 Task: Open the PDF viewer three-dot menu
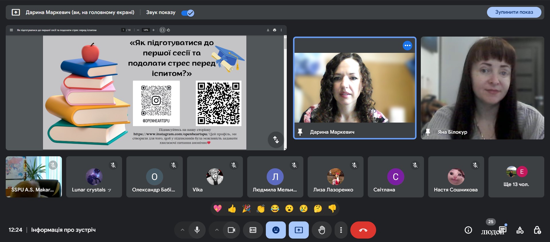[281, 30]
